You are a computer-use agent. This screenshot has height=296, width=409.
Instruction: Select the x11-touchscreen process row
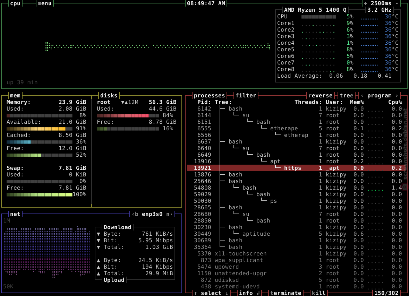point(295,253)
